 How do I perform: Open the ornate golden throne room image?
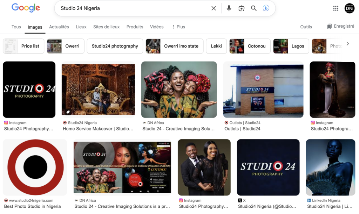pos(98,90)
